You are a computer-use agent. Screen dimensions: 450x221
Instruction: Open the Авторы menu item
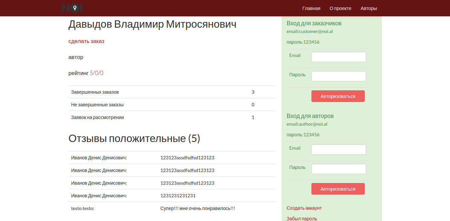point(369,8)
